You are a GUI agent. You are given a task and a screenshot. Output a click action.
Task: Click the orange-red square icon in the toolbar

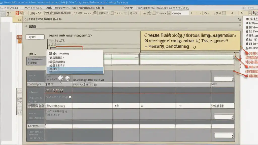[17, 13]
